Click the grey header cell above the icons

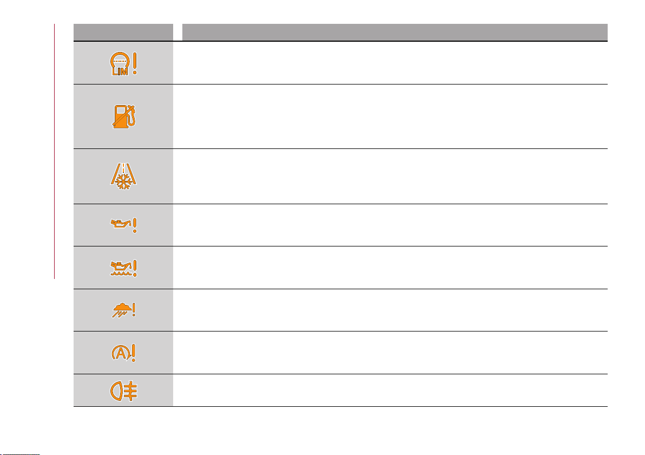coord(123,32)
